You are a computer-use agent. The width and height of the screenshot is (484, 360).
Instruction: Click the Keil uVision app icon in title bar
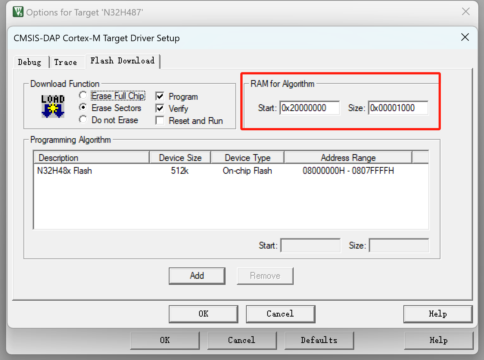(x=18, y=12)
